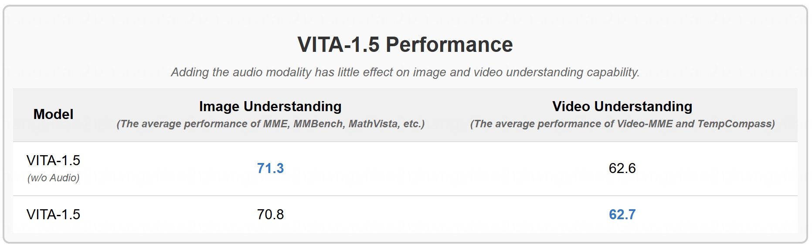Click the (w/o Audio) note text
Image resolution: width=812 pixels, height=248 pixels.
point(53,178)
